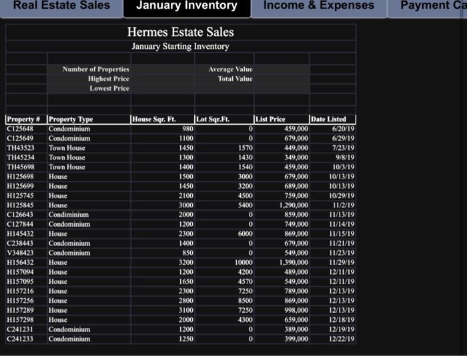Screen dimensions: 467x356
Task: Select the Hermes Estate Sales title cell
Action: (x=181, y=32)
